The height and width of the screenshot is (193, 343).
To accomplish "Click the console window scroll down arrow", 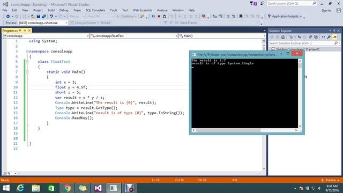I will click(x=300, y=126).
